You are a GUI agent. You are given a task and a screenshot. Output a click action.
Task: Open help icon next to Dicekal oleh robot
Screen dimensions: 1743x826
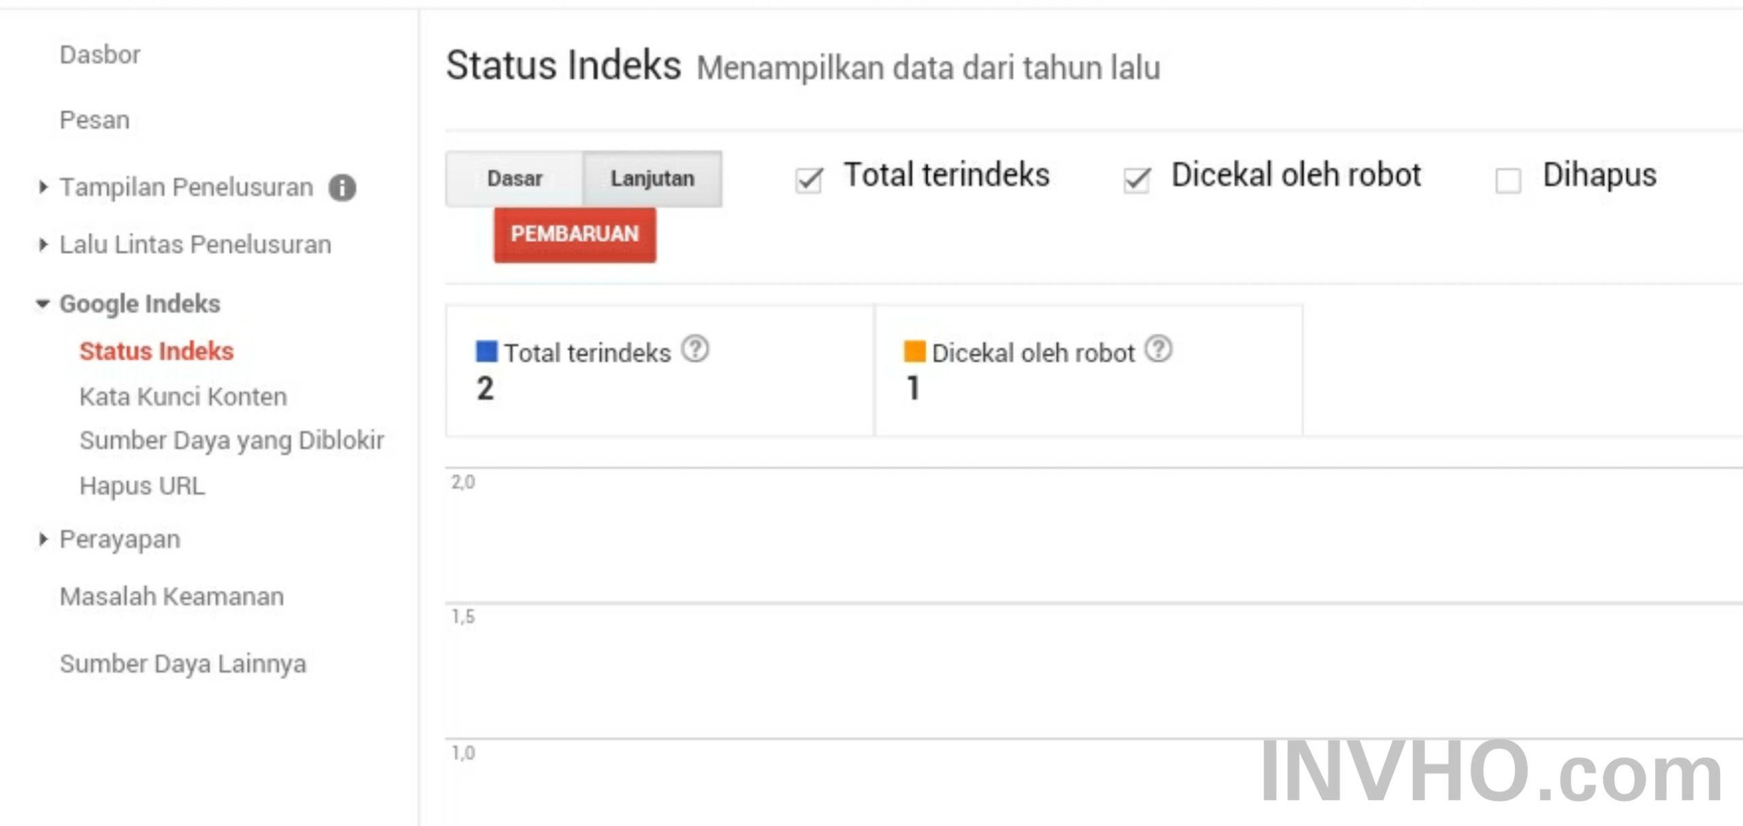point(1157,350)
